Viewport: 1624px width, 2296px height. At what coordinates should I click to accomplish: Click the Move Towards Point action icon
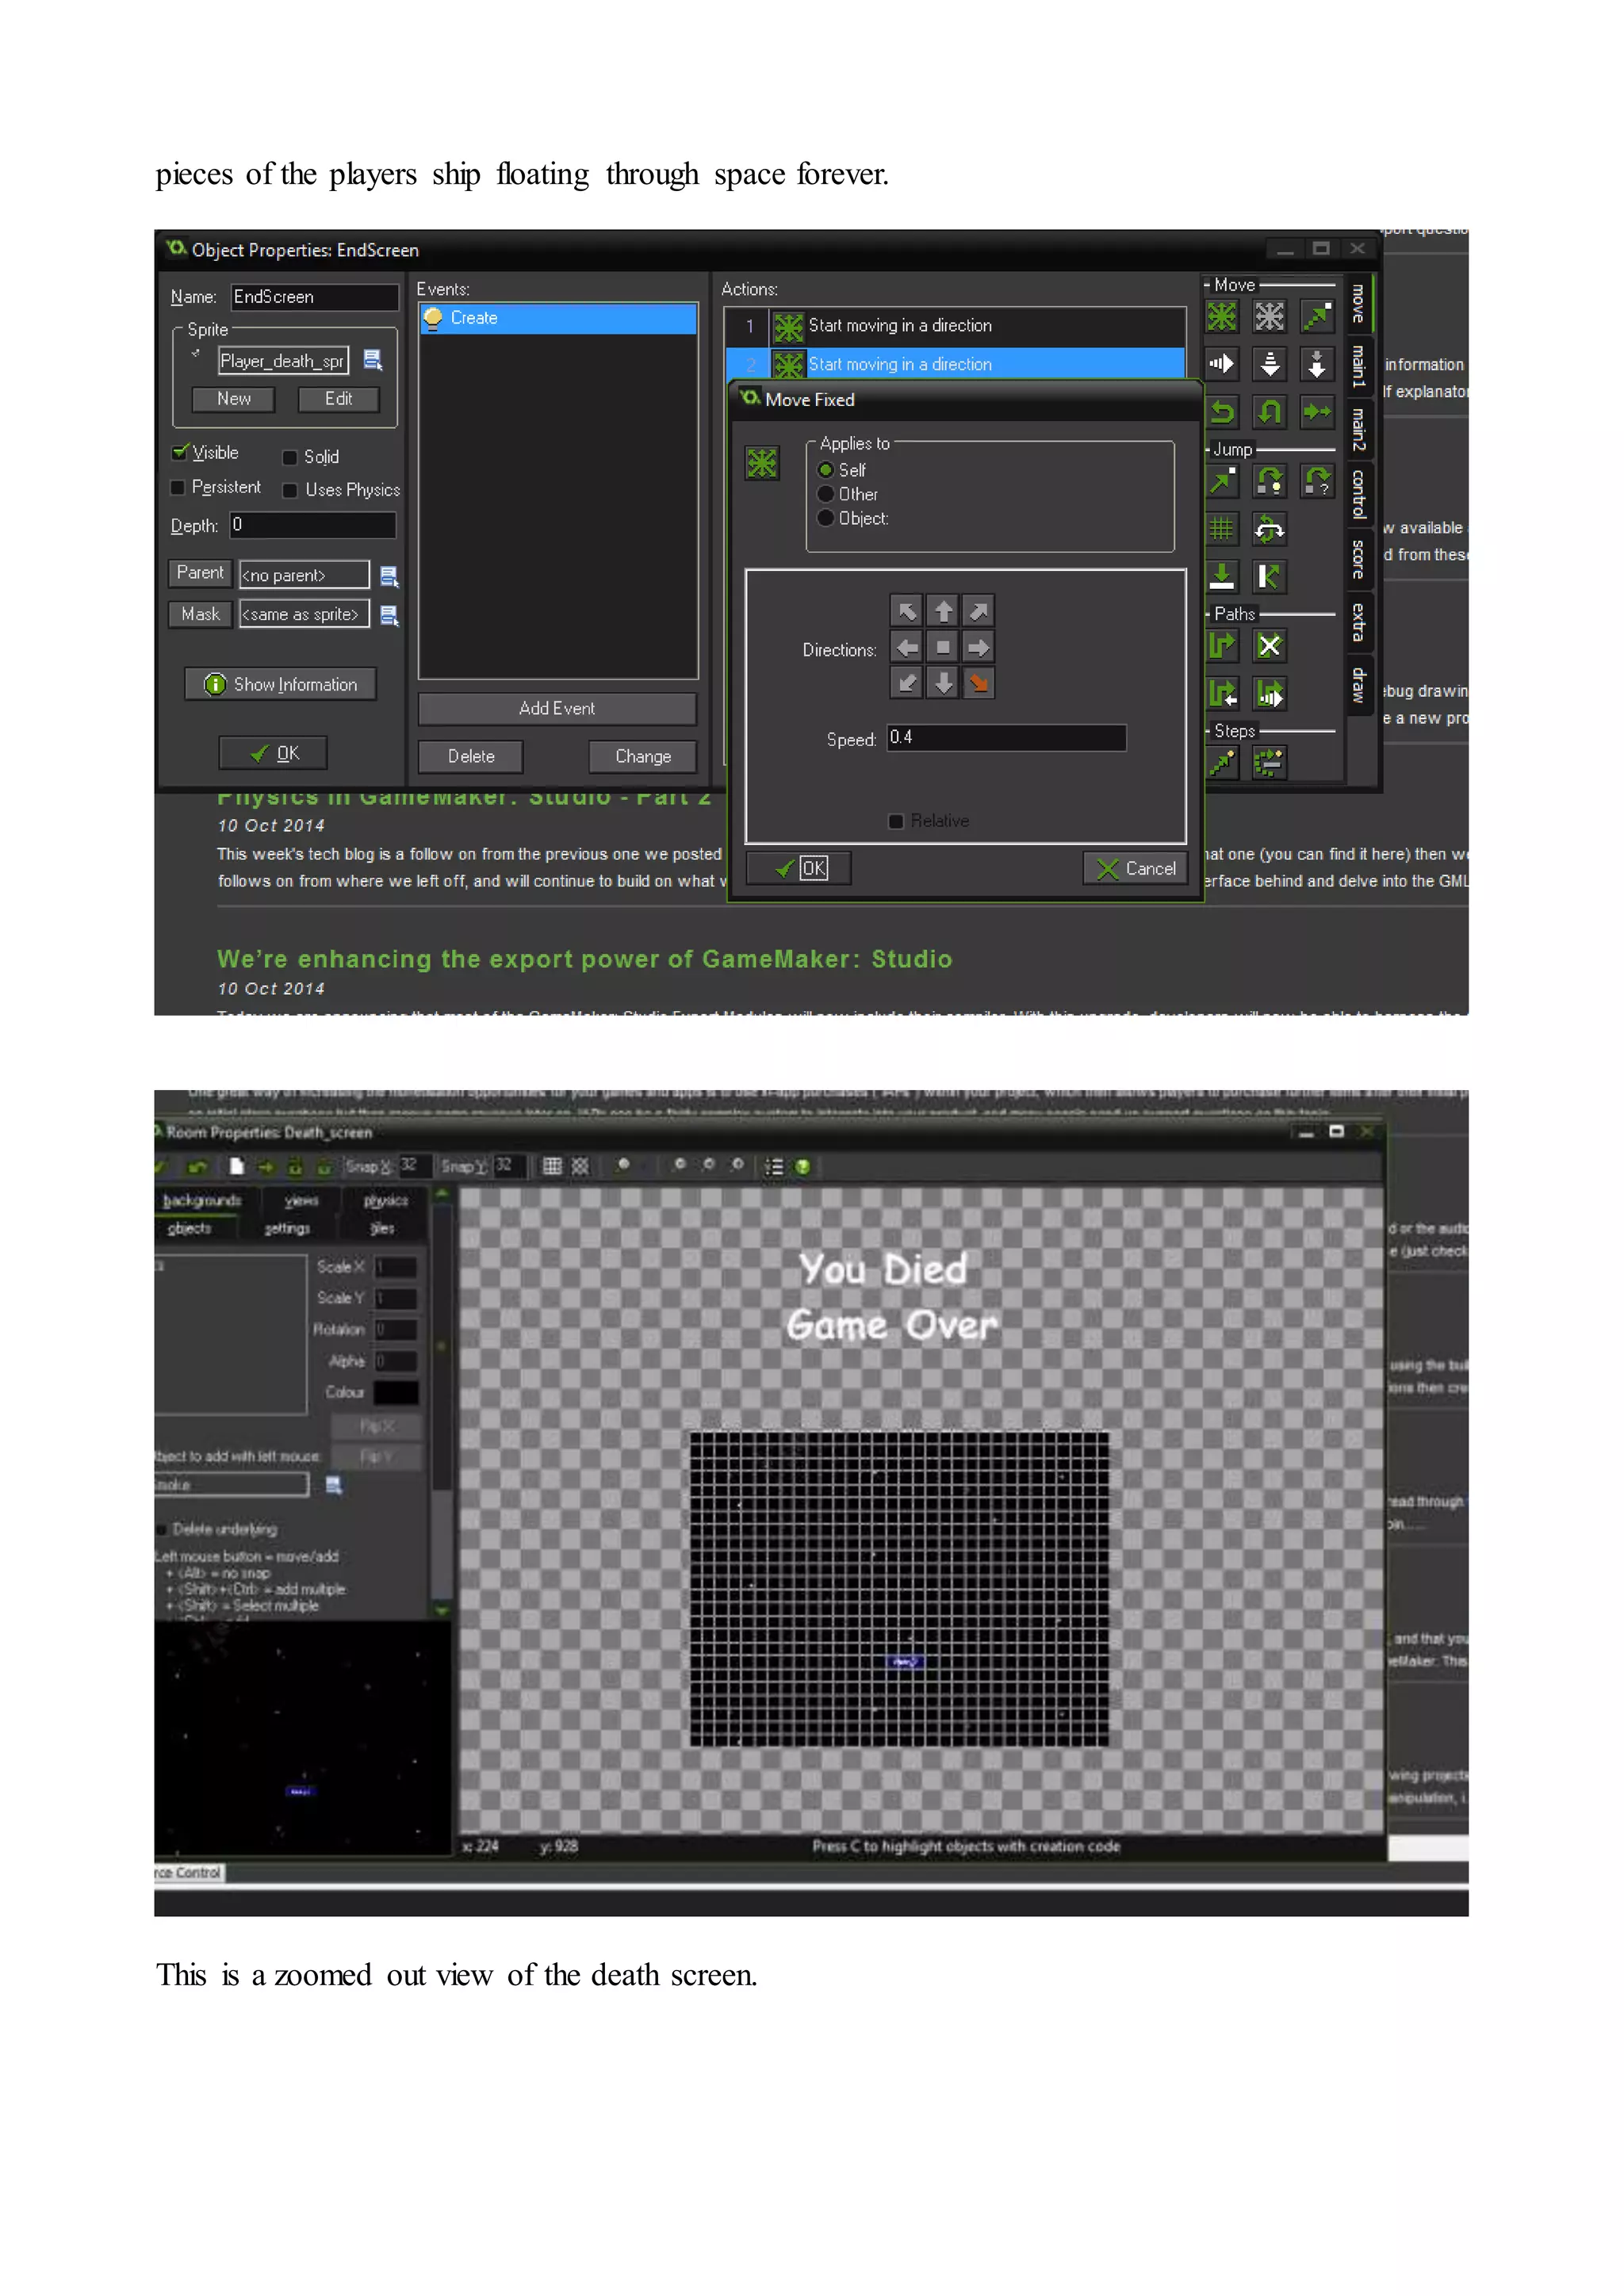tap(1317, 317)
